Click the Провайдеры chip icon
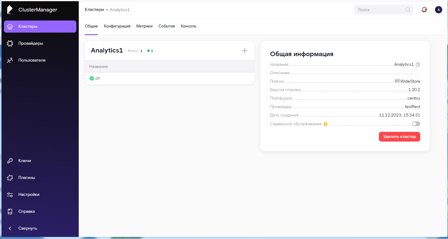This screenshot has width=448, height=239. coord(10,43)
